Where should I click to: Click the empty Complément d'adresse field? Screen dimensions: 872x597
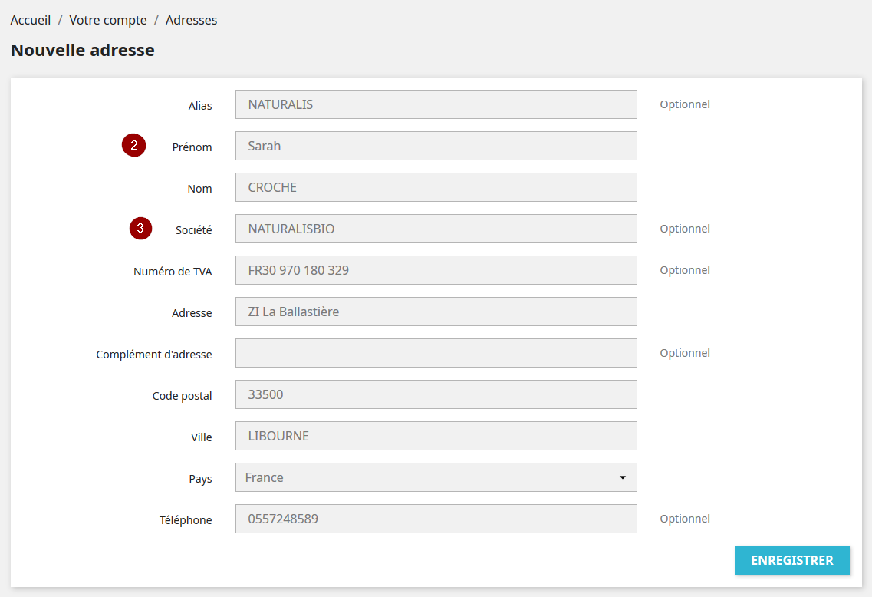[x=436, y=353]
